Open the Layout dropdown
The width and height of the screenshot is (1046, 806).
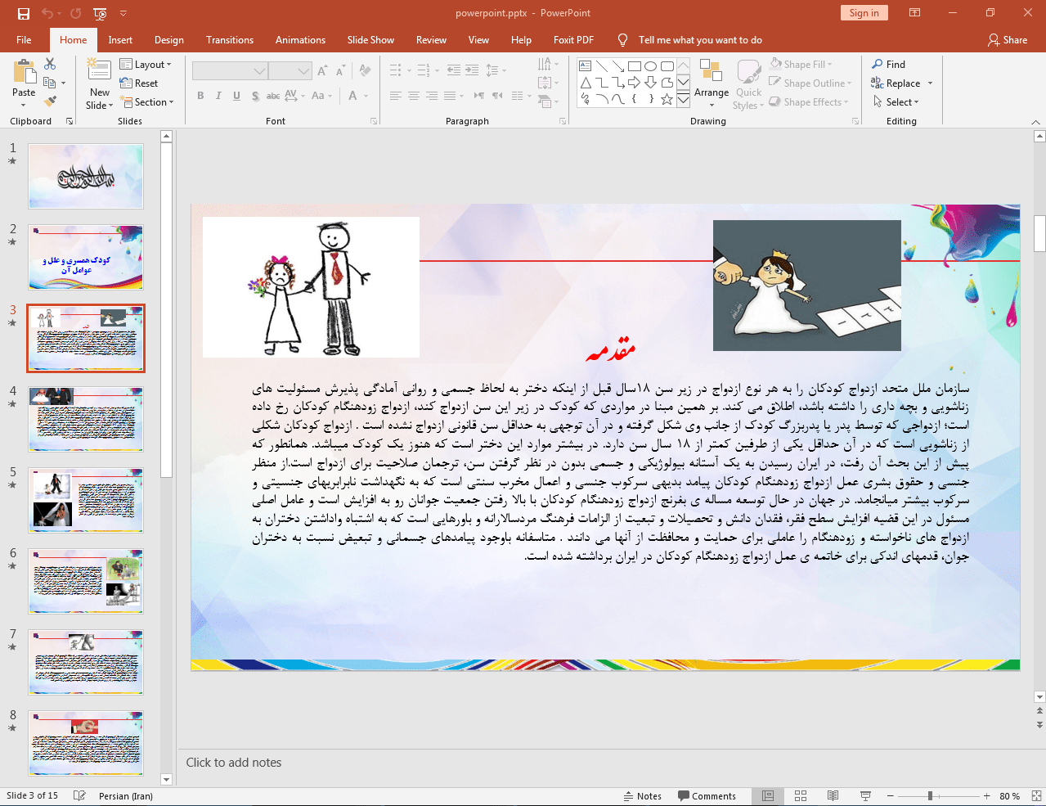[146, 65]
